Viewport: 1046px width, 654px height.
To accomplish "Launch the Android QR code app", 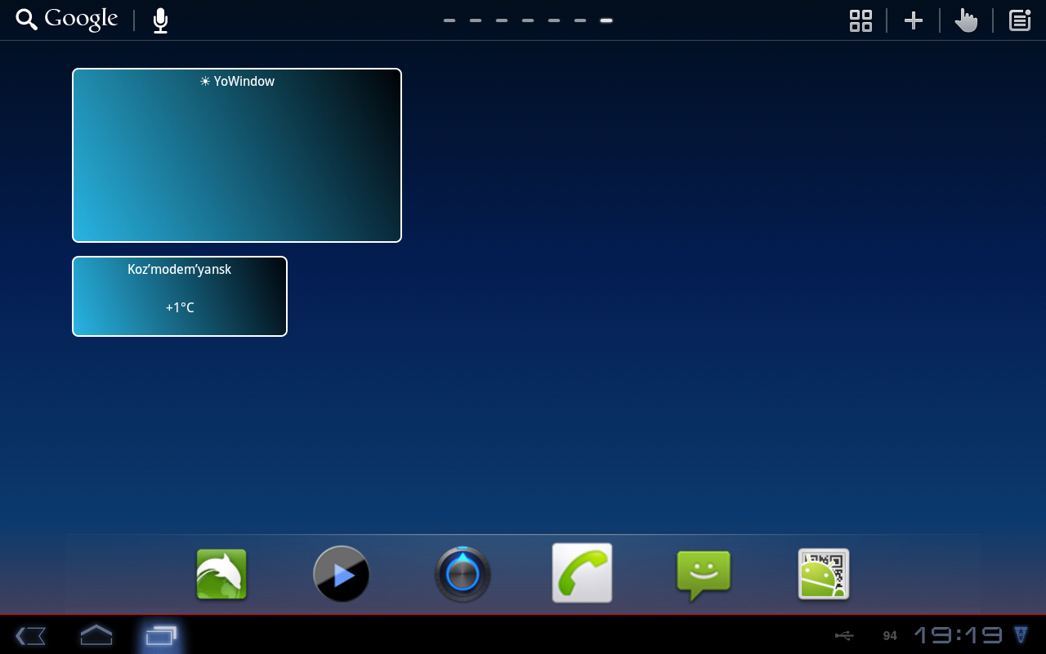I will [x=823, y=575].
